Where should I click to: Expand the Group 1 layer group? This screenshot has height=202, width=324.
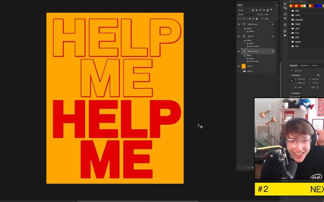[x=242, y=71]
